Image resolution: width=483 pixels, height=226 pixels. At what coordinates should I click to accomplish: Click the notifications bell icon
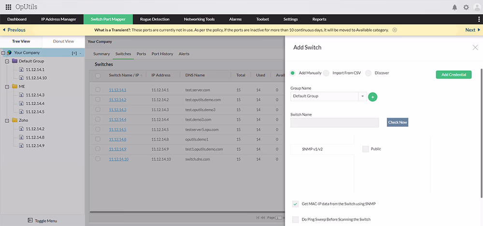pyautogui.click(x=455, y=7)
